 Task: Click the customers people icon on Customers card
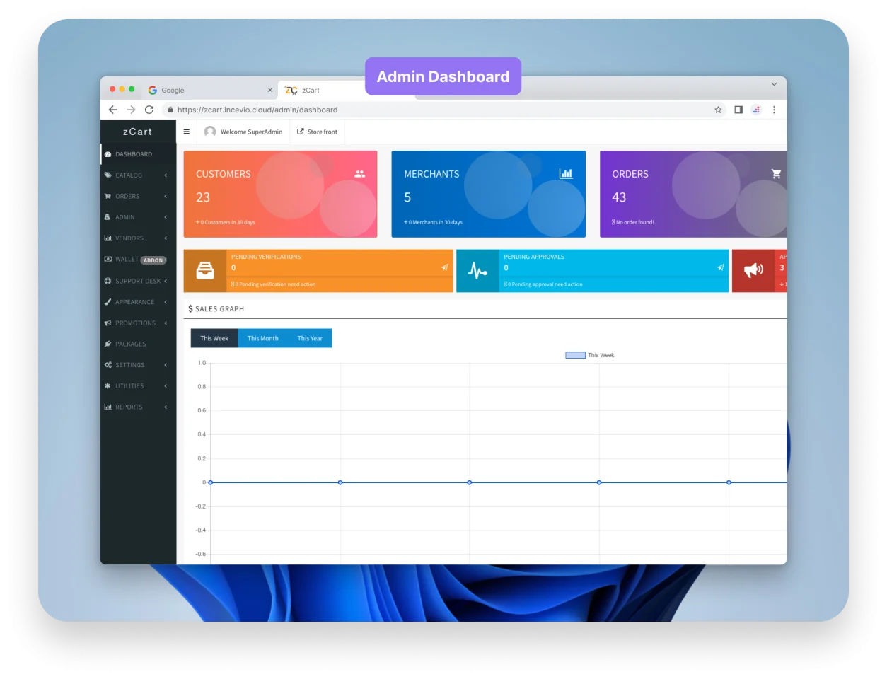(360, 173)
